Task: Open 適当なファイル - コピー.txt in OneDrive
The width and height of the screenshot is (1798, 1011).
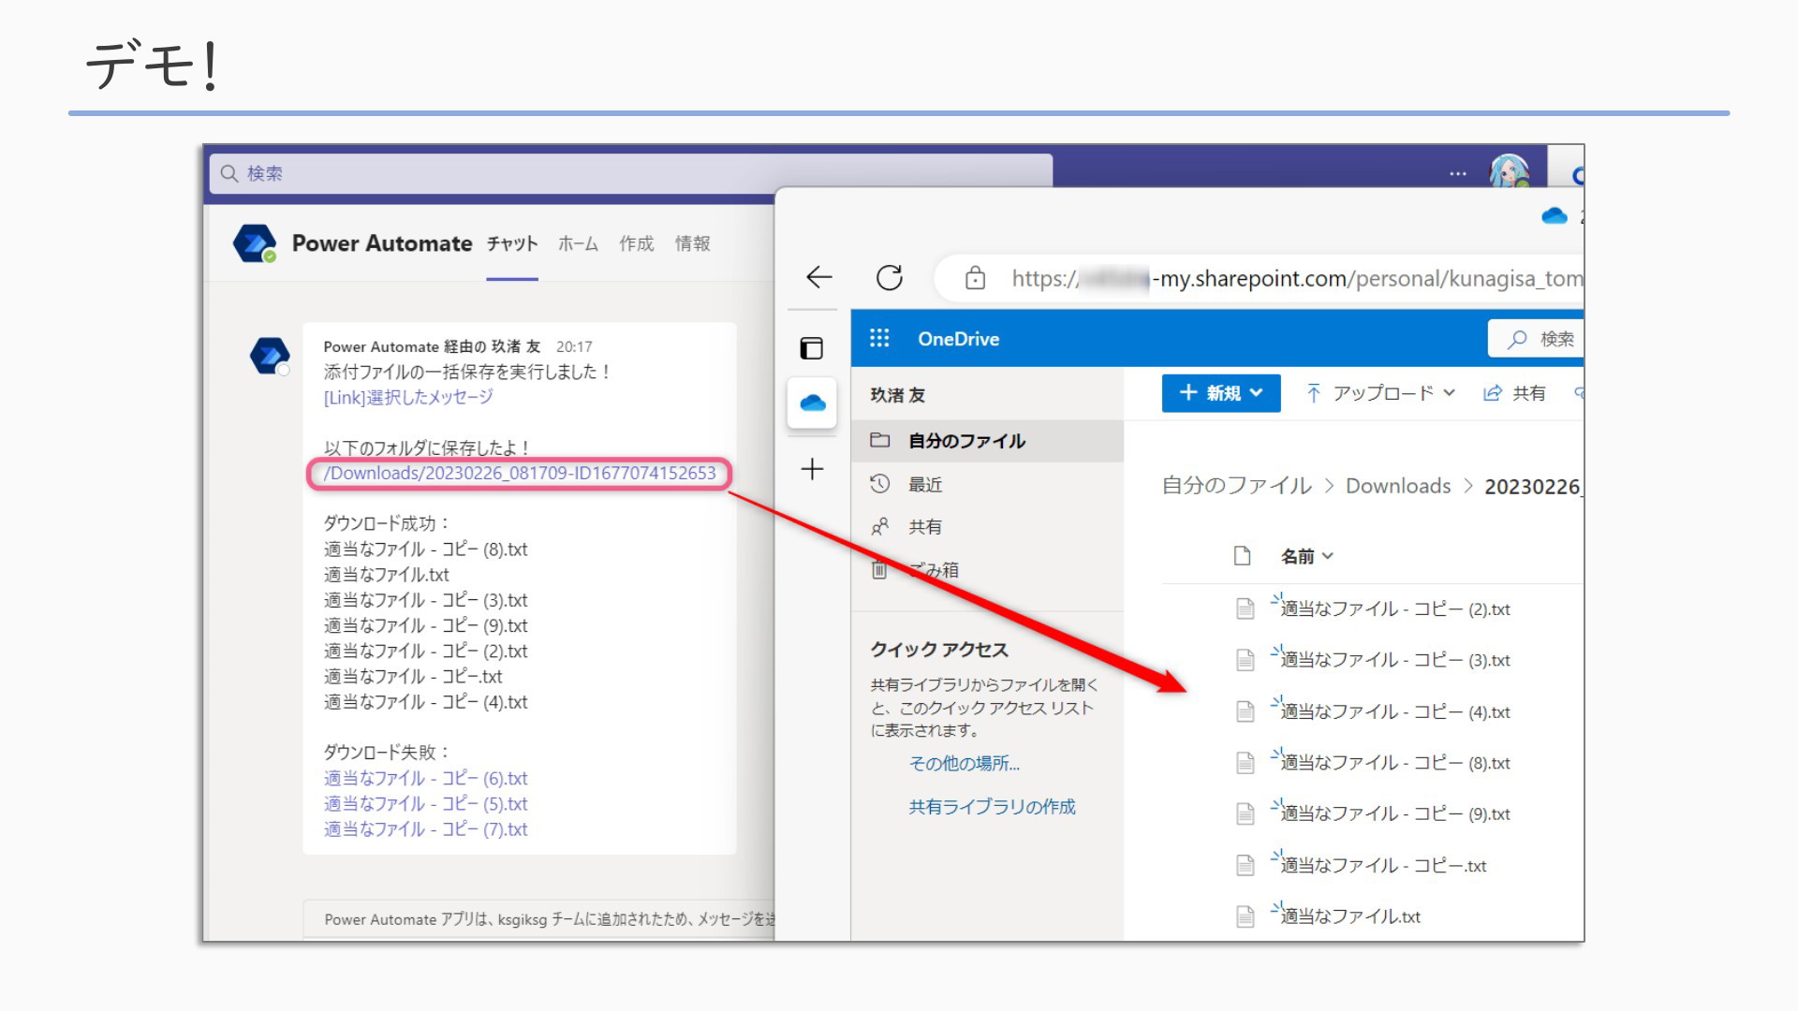Action: point(1383,866)
